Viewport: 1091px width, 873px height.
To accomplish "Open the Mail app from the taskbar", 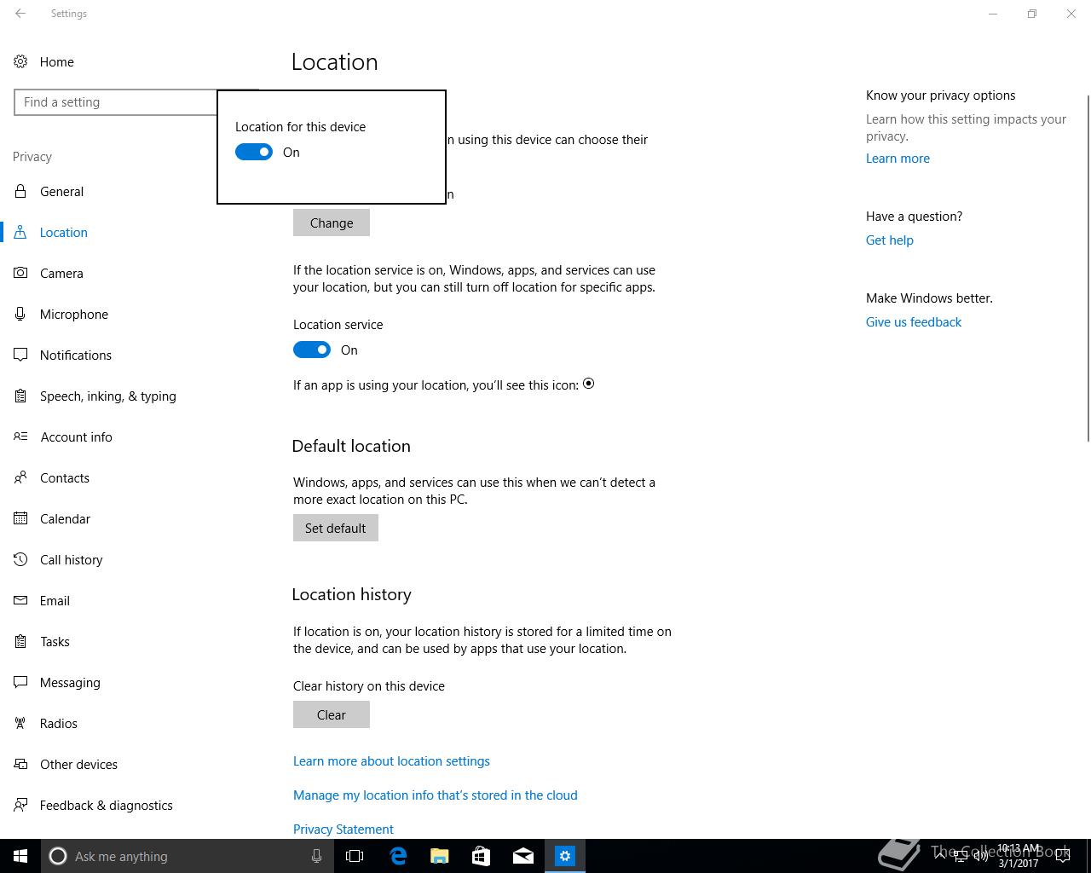I will [523, 856].
